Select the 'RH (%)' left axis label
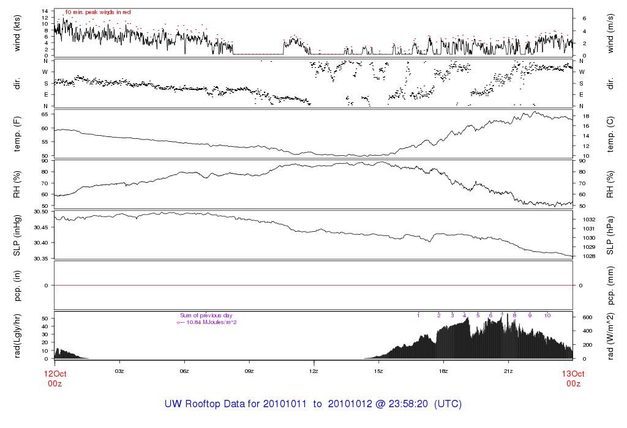This screenshot has height=428, width=627. (18, 183)
